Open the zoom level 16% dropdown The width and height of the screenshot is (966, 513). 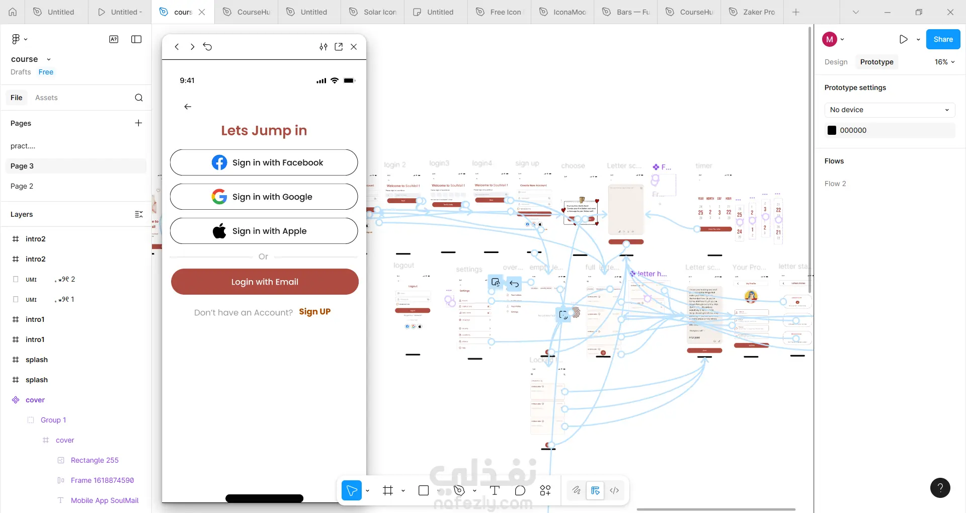(944, 62)
